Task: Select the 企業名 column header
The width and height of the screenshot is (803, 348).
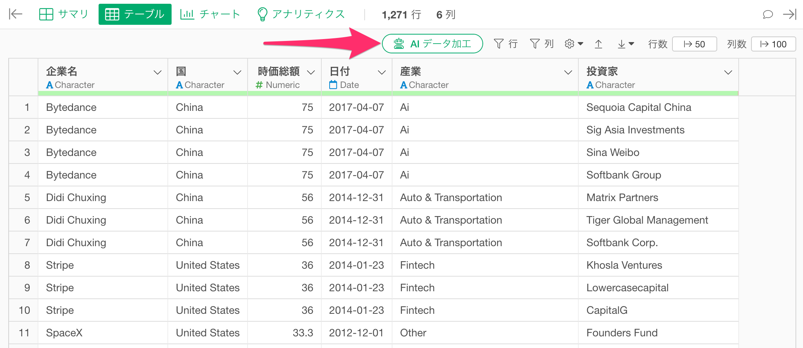Action: tap(103, 77)
